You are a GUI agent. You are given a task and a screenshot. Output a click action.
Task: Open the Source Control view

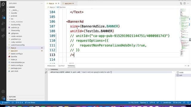click(3, 17)
